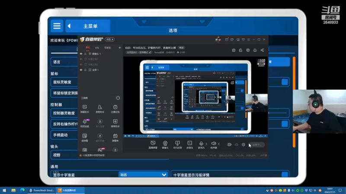Toggle visibility of 摄像头 1 source
This screenshot has width=346, height=194.
81,54
